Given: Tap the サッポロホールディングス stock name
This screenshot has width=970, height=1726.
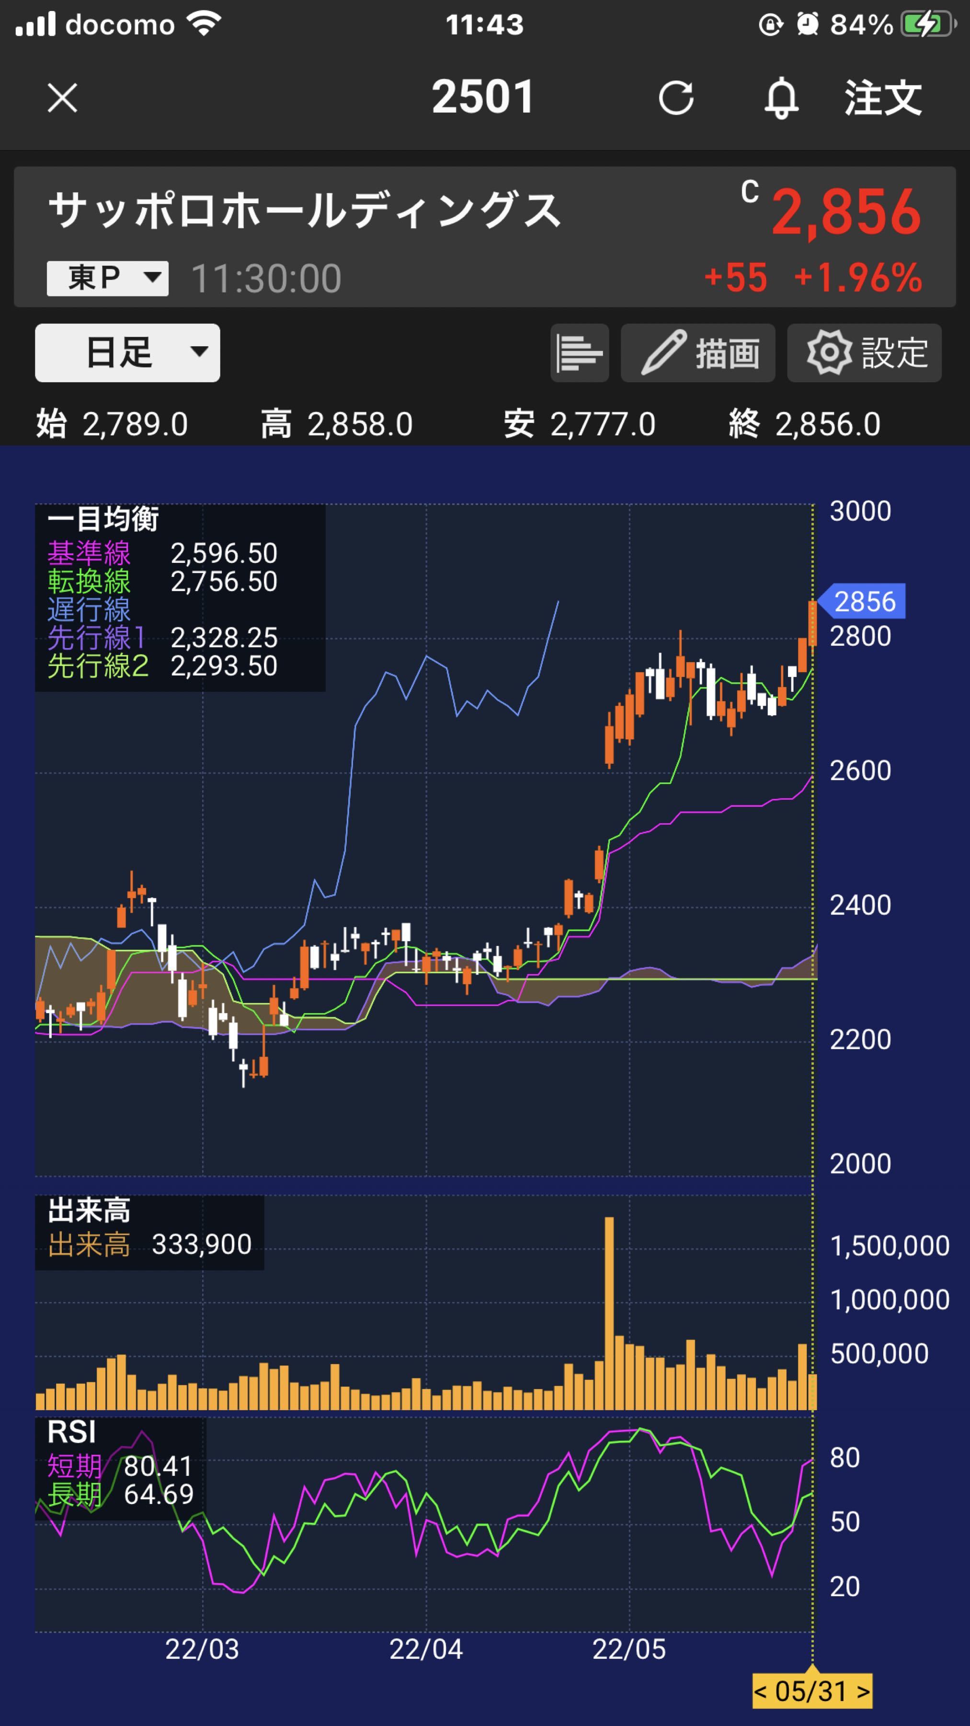Looking at the screenshot, I should coord(305,210).
